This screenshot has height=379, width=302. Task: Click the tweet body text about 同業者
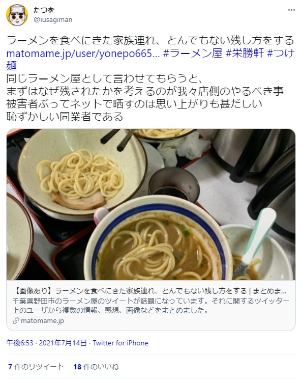(x=145, y=98)
